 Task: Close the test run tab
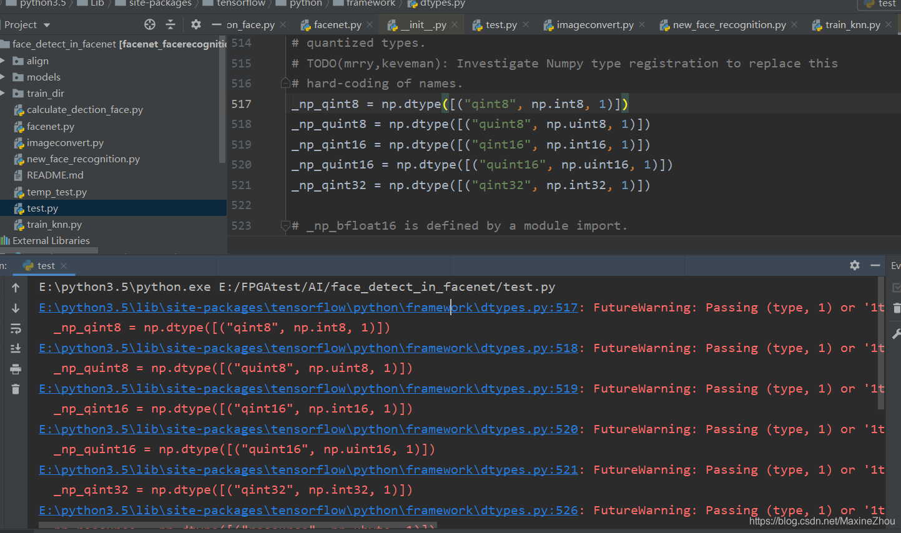tap(64, 266)
